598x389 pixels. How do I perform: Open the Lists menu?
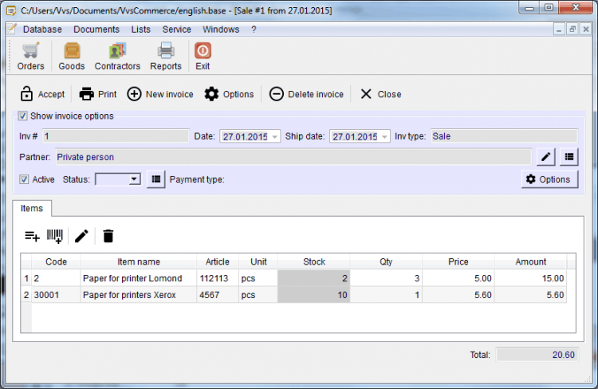coord(140,29)
